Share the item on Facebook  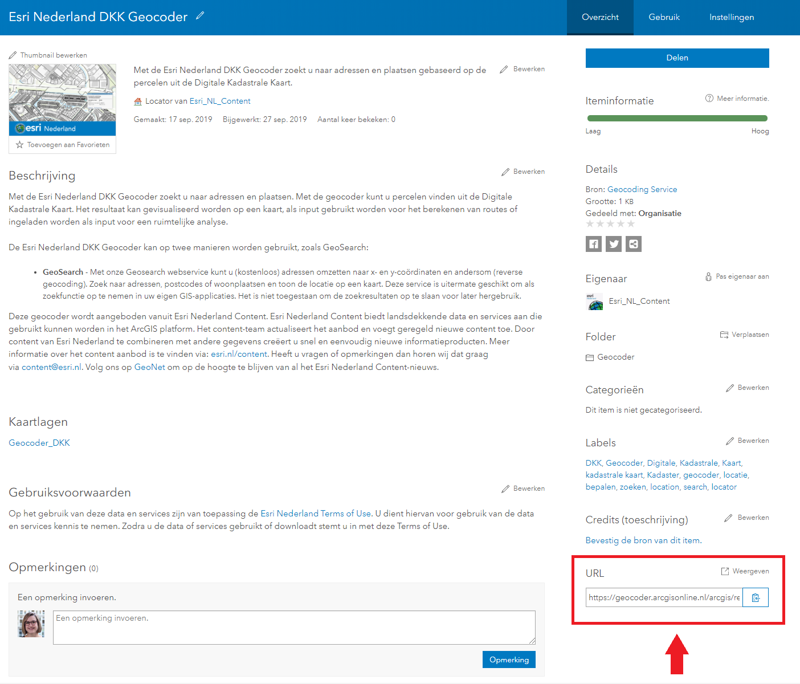(x=594, y=244)
